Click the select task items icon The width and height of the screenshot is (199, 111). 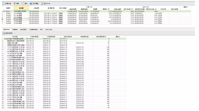tap(4, 33)
